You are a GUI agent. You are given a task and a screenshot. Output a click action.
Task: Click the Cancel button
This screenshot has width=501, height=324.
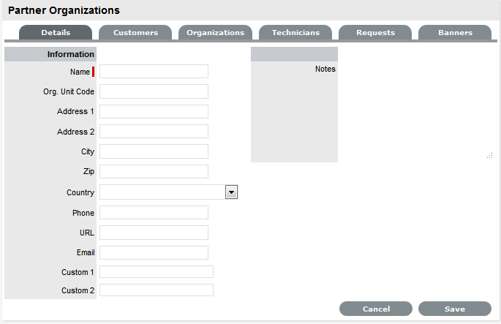(x=376, y=309)
